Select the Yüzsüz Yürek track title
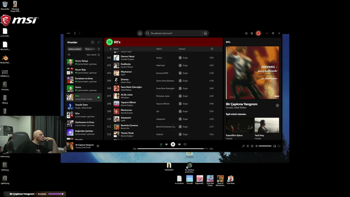This screenshot has height=197, width=350. coord(127,133)
